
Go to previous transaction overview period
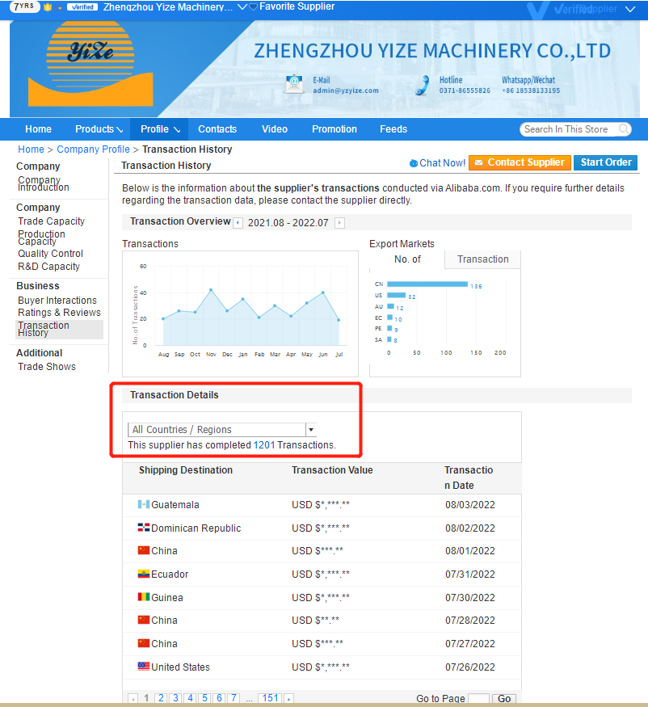tap(238, 223)
